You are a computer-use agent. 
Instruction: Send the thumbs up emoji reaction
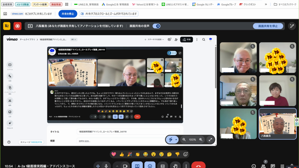coord(121,154)
